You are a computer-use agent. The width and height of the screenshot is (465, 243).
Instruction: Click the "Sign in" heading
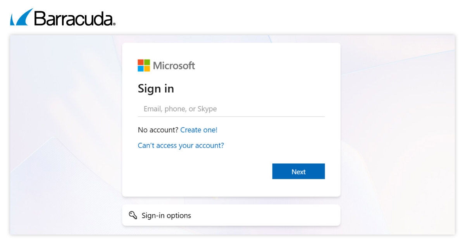(x=156, y=89)
